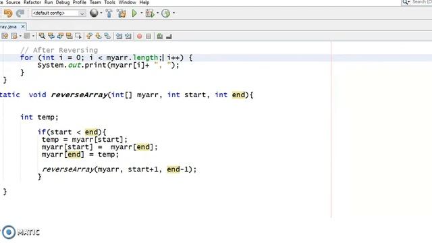This screenshot has width=432, height=243.
Task: Open the Window menu
Action: click(128, 3)
